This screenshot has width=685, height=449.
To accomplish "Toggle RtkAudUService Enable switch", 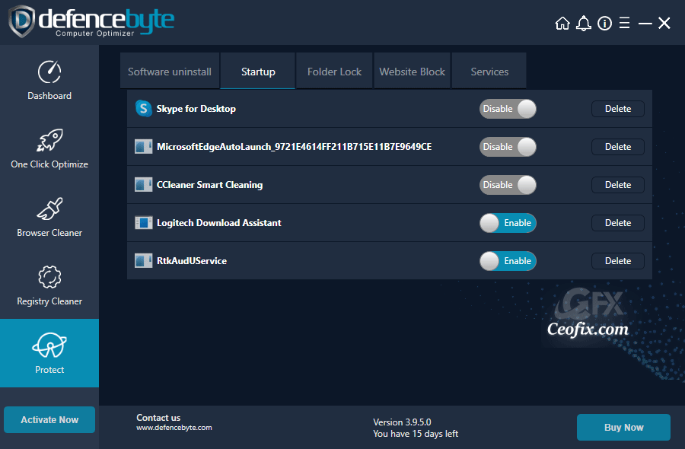I will tap(508, 261).
